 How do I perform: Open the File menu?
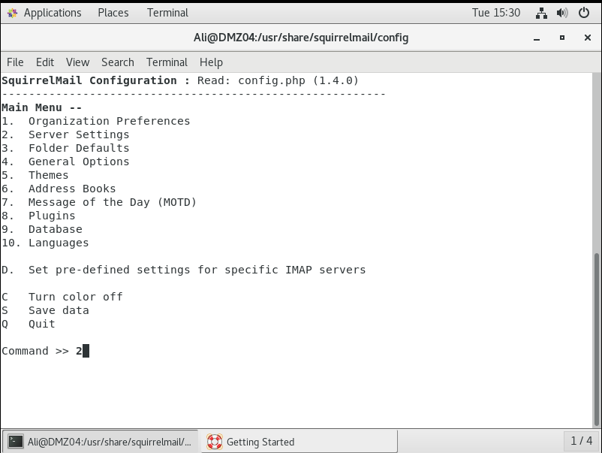point(15,62)
